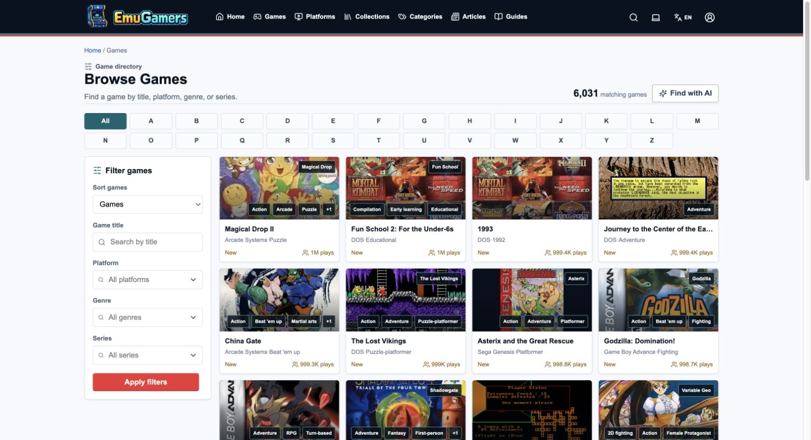Open the EN language selector
The height and width of the screenshot is (440, 811).
683,17
